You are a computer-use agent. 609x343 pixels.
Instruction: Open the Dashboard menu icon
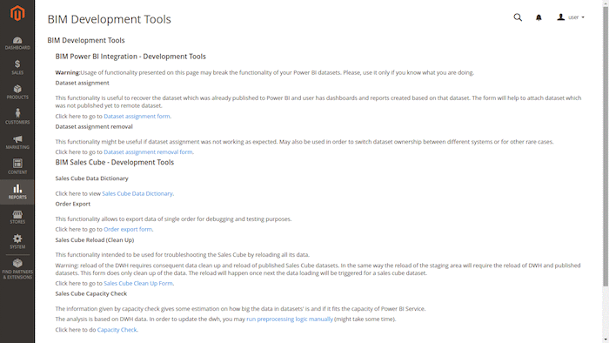[x=17, y=44]
